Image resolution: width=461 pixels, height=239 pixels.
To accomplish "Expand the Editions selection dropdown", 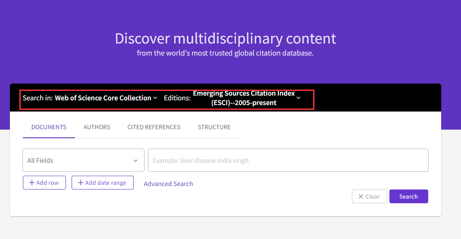I will (244, 98).
